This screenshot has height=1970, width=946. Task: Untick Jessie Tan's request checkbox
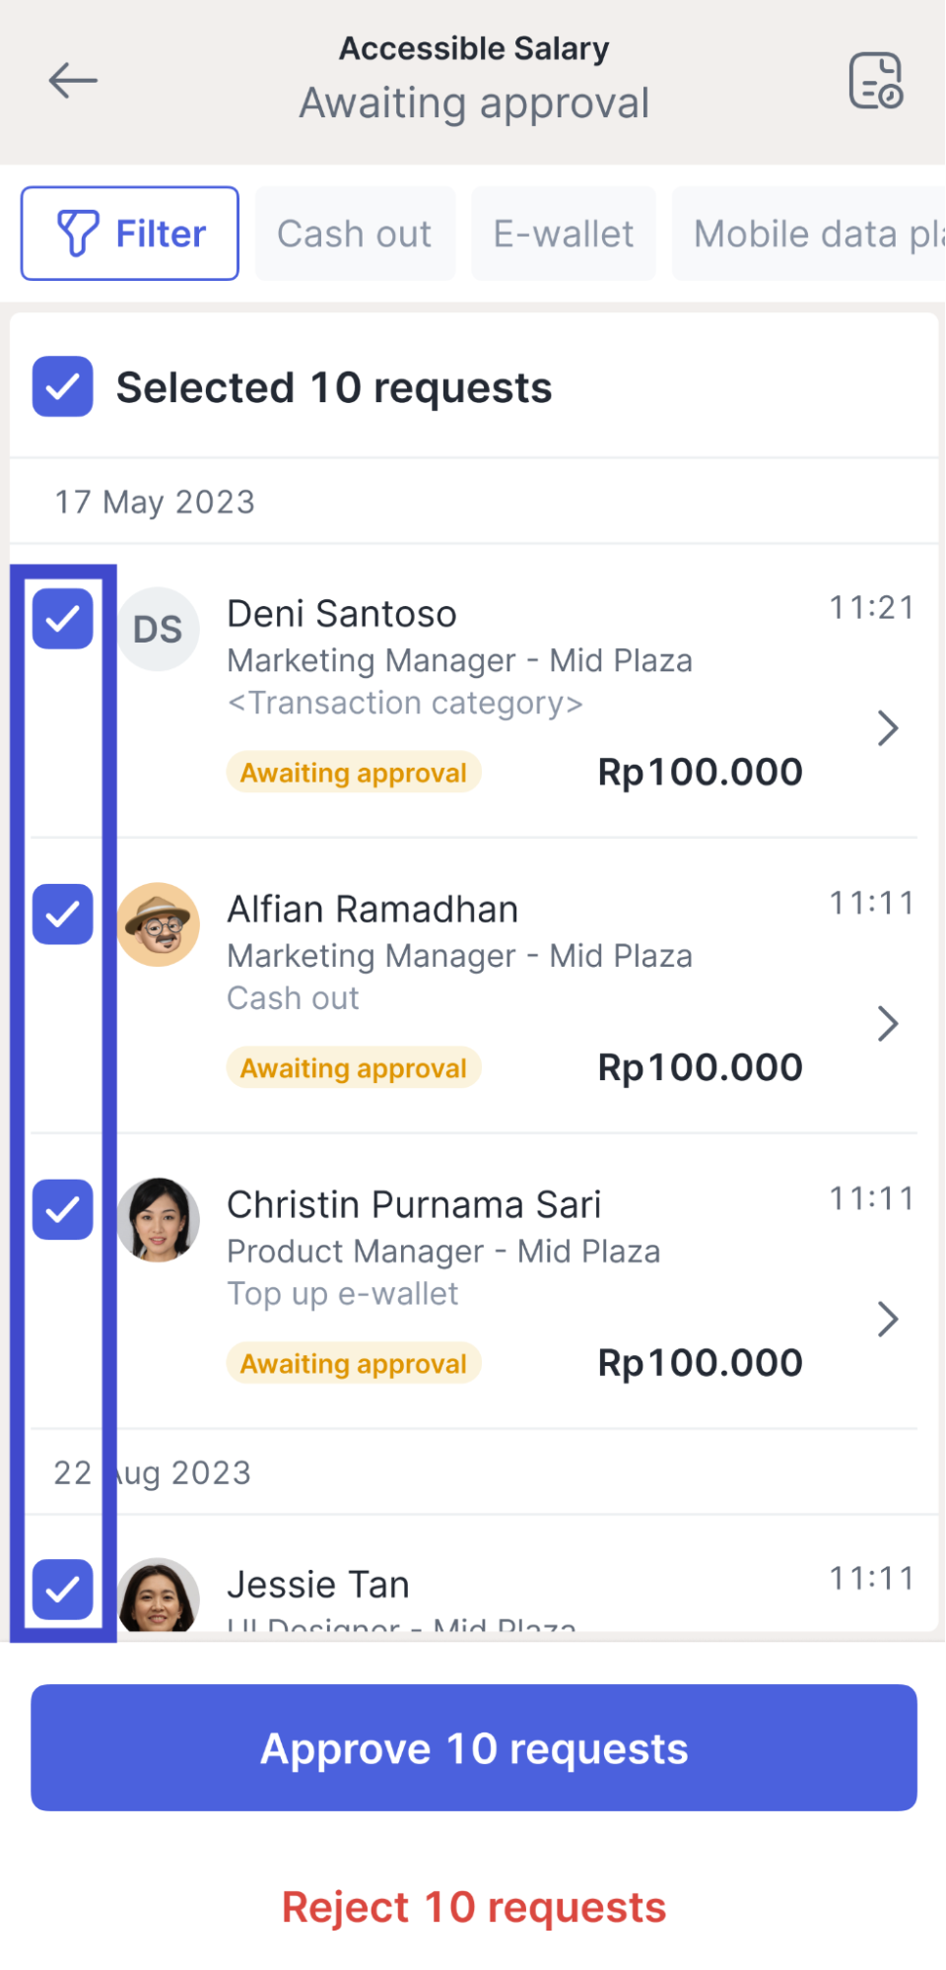(62, 1589)
